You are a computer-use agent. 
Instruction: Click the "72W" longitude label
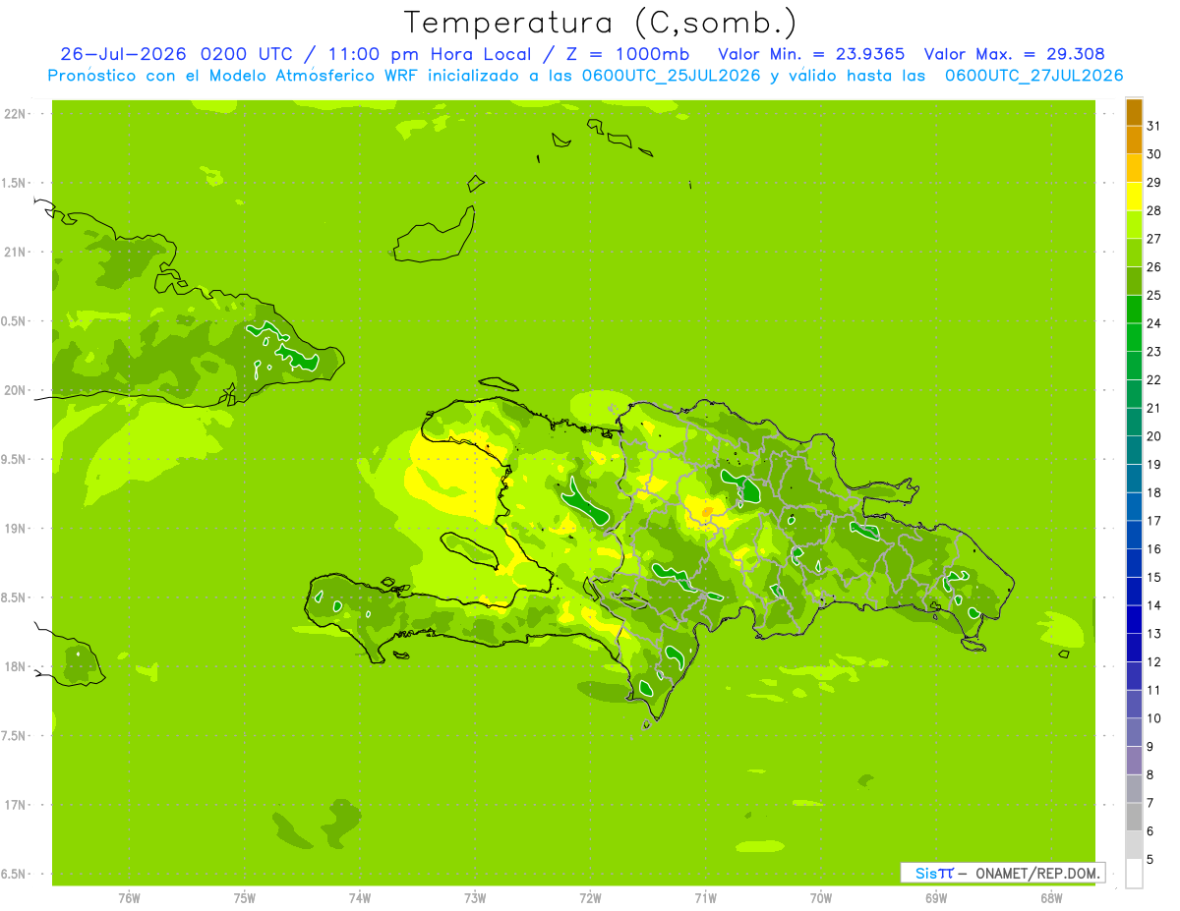590,898
